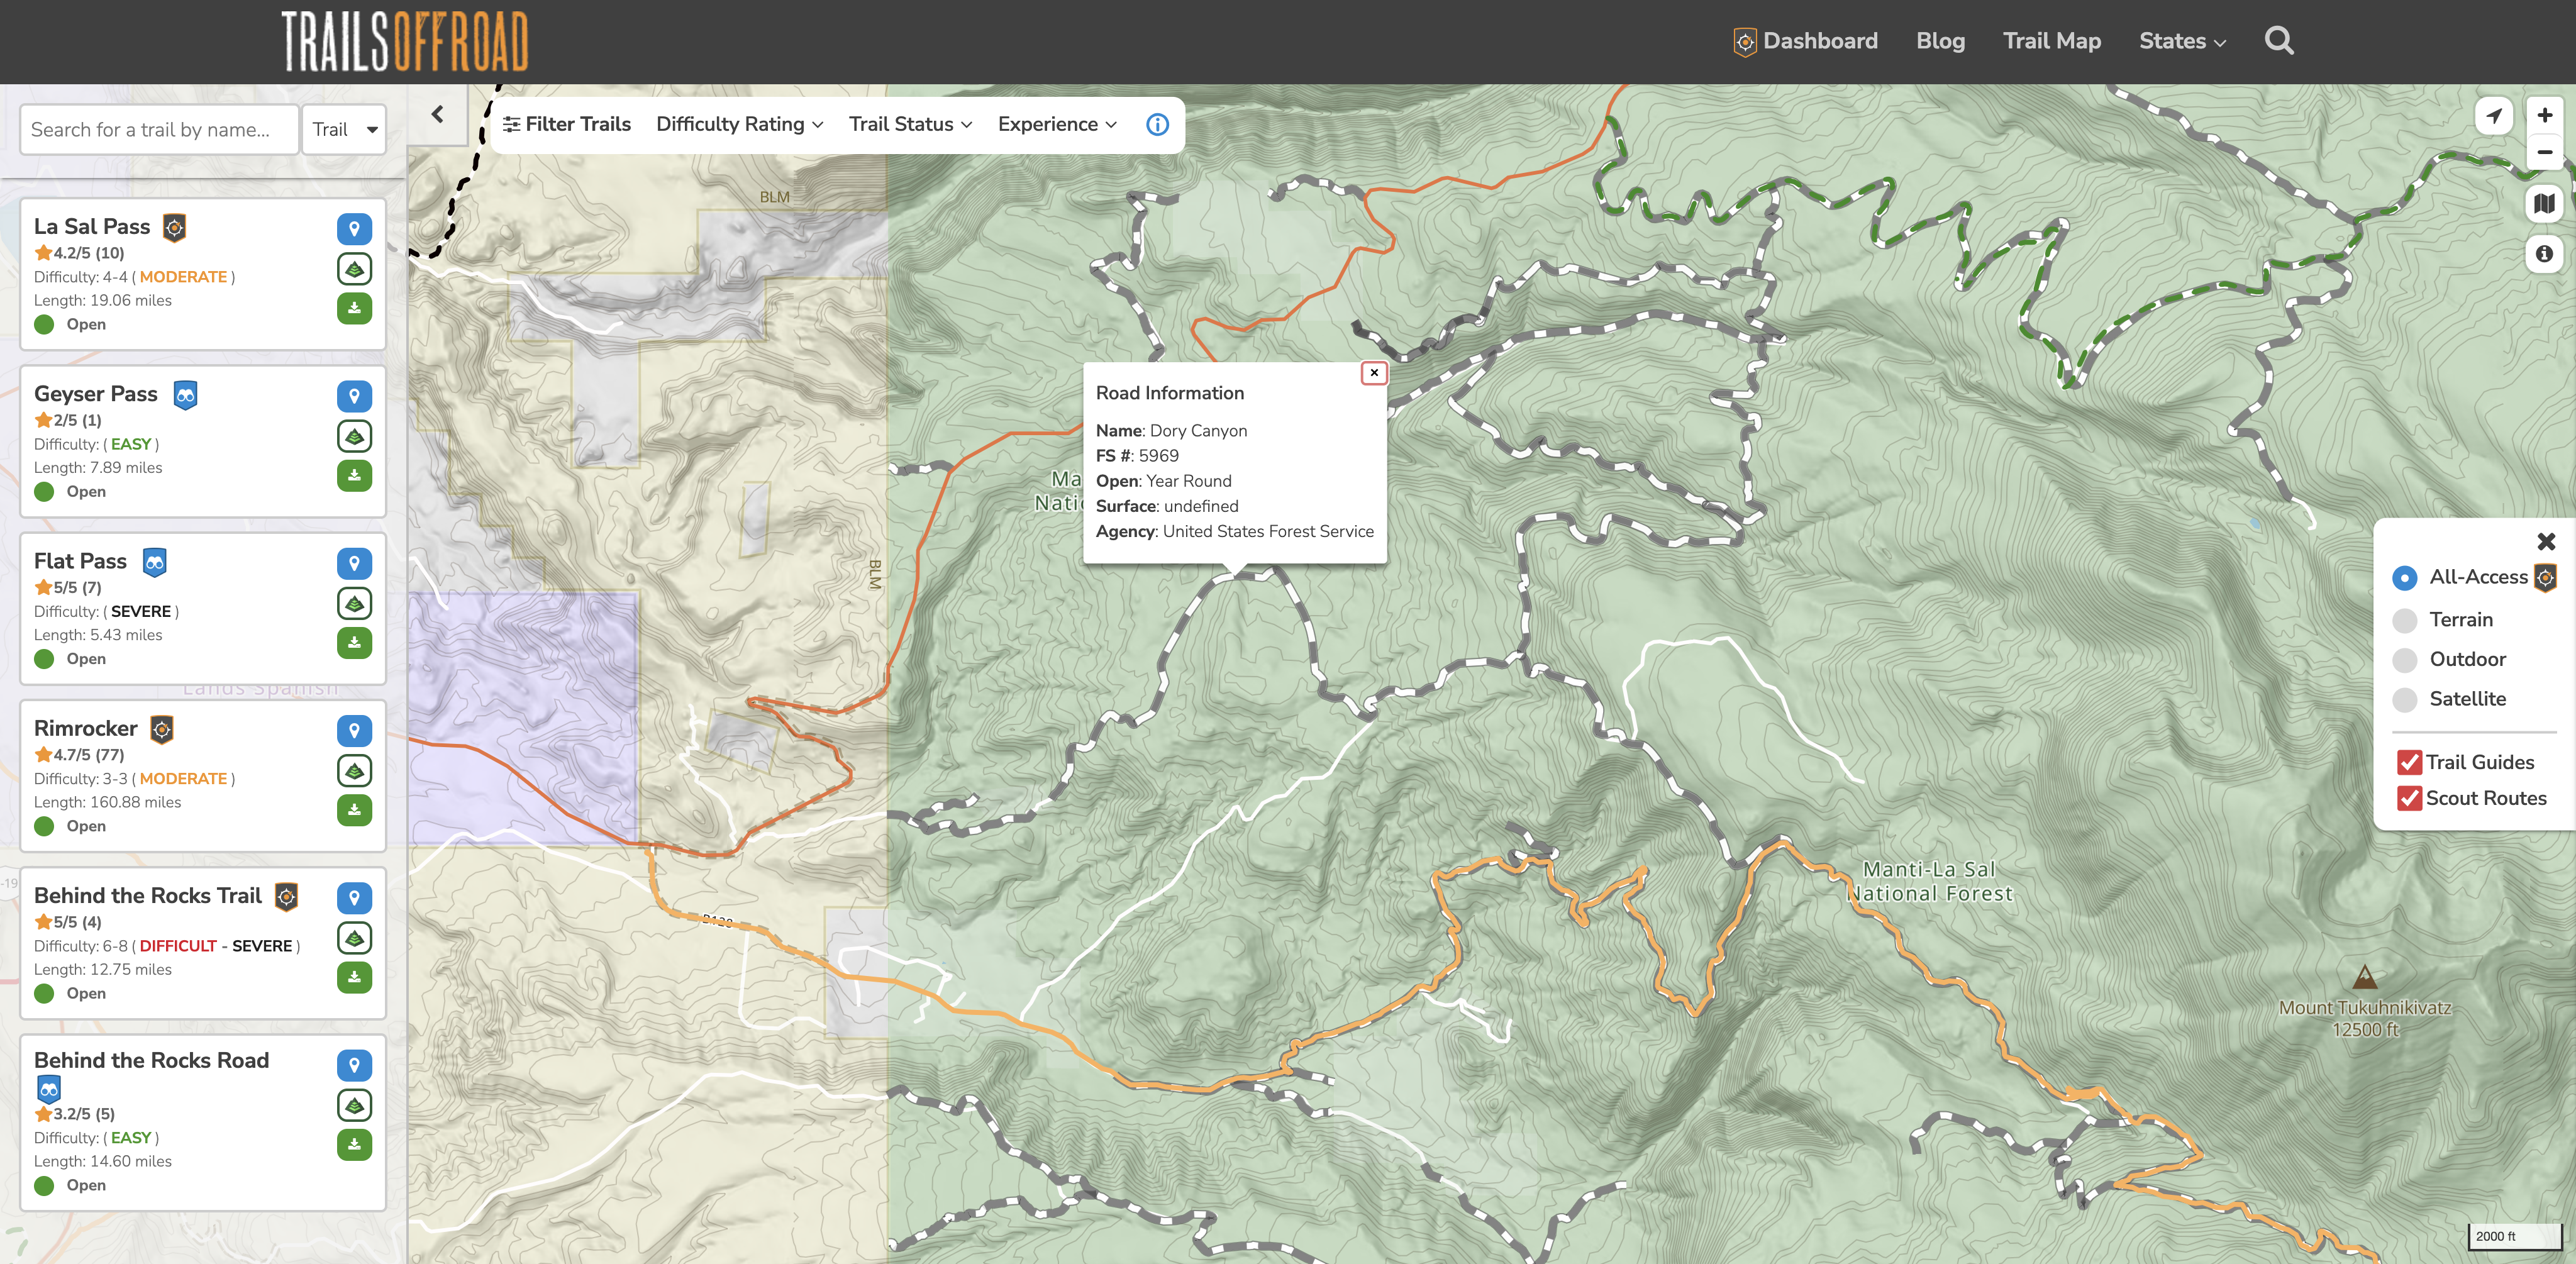
Task: Click the locate-me arrow icon on map
Action: tap(2494, 116)
